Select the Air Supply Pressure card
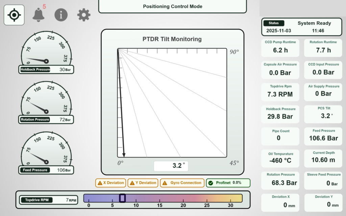Viewport: 346px width, 216px height. click(x=323, y=92)
